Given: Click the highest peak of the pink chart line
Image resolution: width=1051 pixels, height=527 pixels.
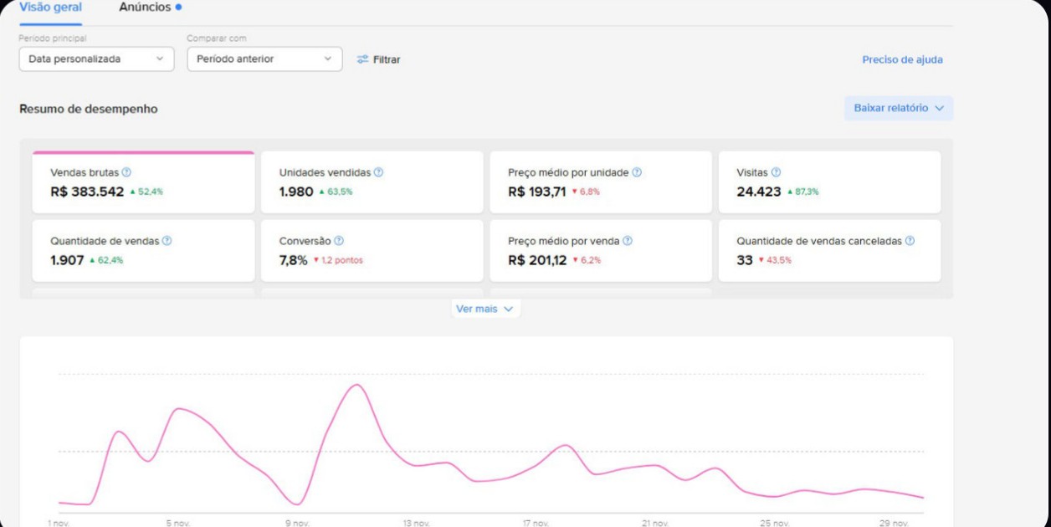Looking at the screenshot, I should point(357,385).
